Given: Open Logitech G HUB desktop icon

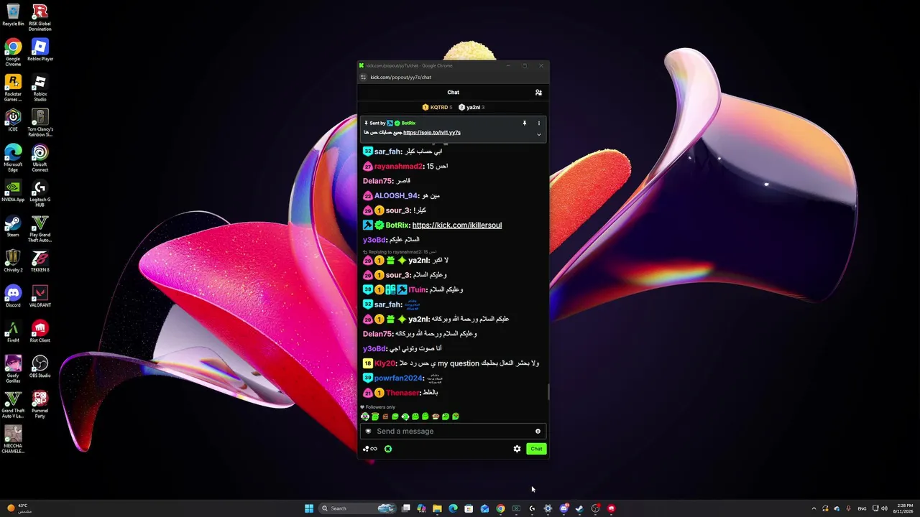Looking at the screenshot, I should (40, 193).
